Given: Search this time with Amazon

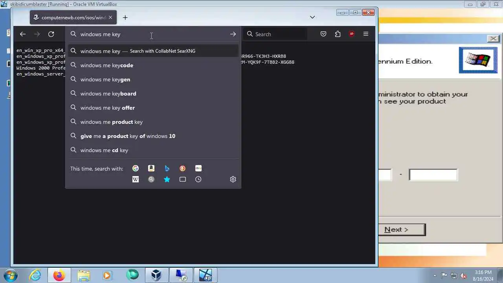Looking at the screenshot, I should pos(151,168).
